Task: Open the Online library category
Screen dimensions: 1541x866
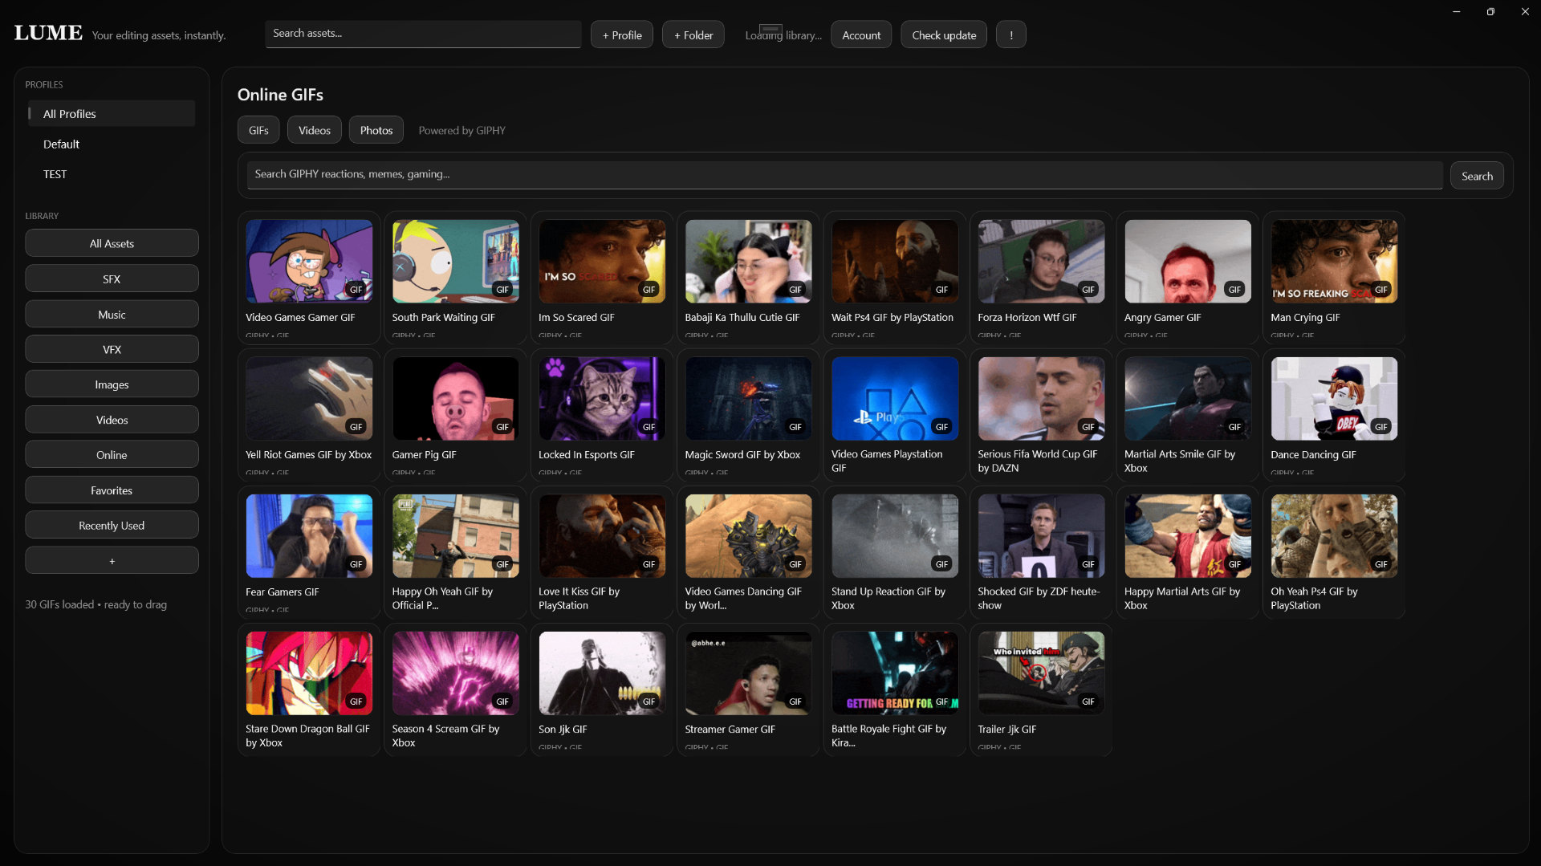Action: pyautogui.click(x=112, y=454)
